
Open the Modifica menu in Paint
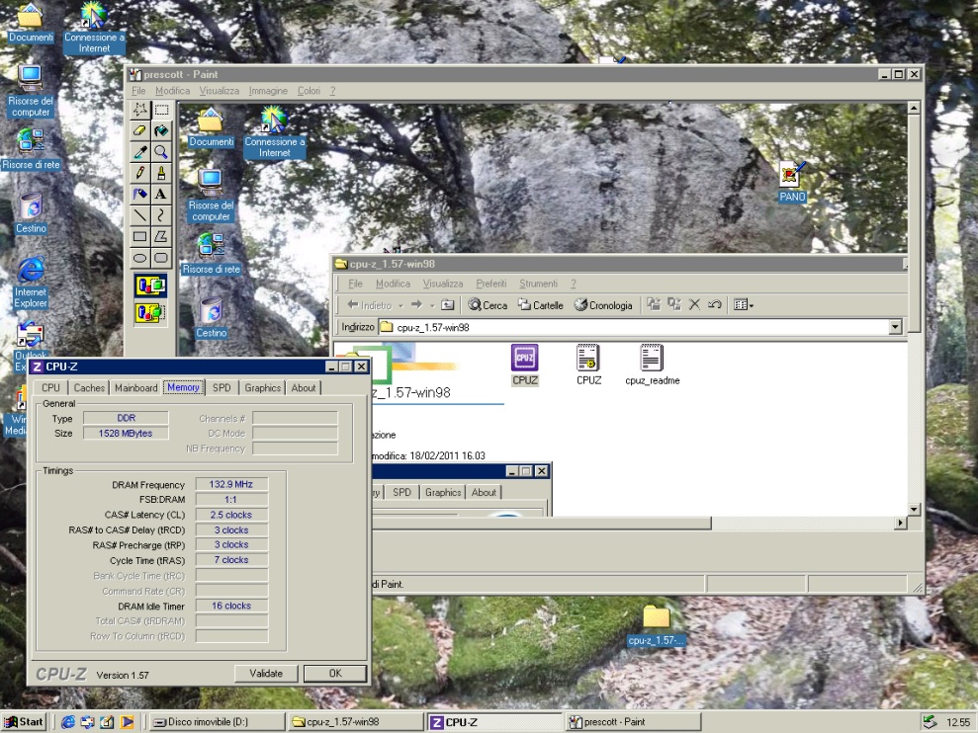(172, 91)
